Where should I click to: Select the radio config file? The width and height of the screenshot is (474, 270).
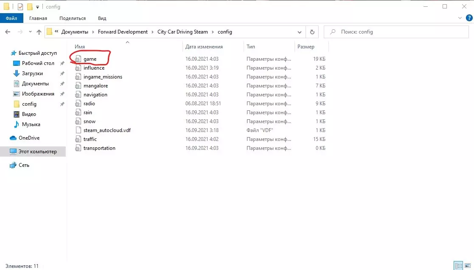[89, 104]
